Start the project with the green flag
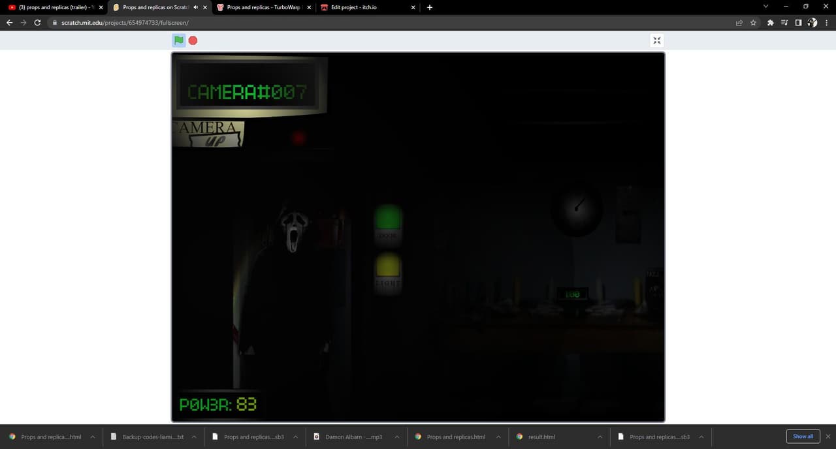 tap(179, 40)
